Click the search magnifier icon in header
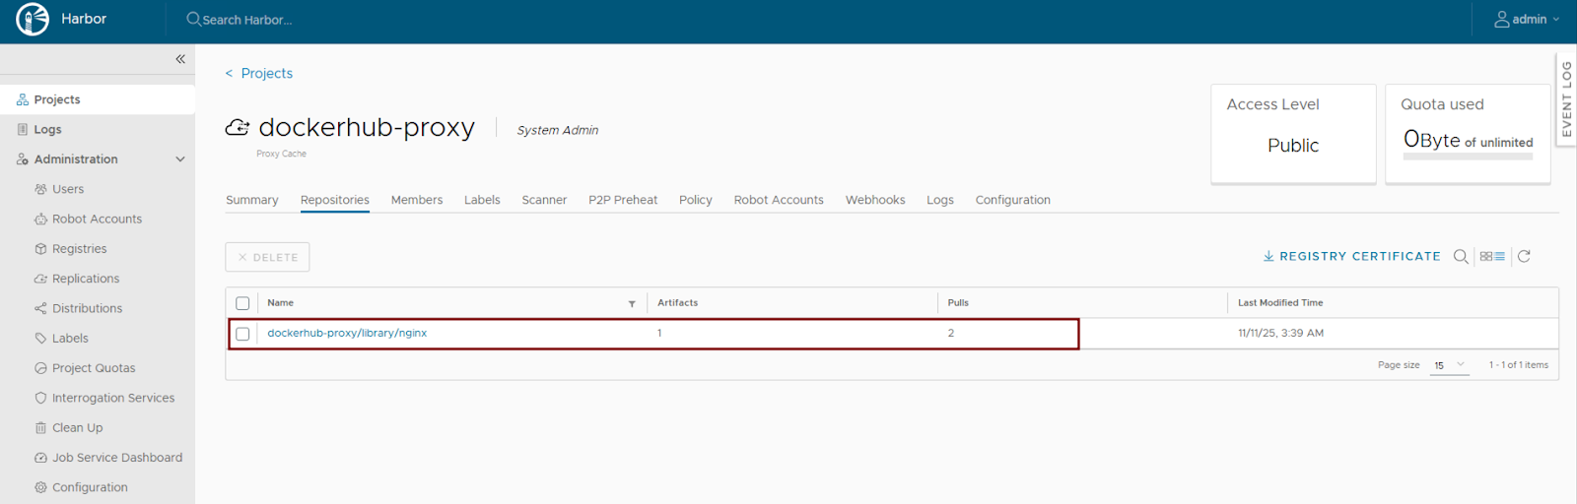 pyautogui.click(x=194, y=19)
